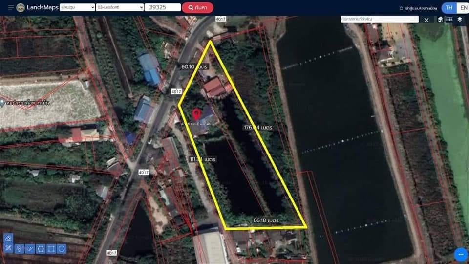Viewport: 469px width, 264px height.
Task: Focus the parcel number field 39325
Action: coord(163,7)
